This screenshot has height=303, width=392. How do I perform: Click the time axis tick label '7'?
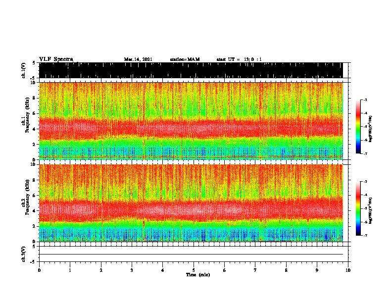point(255,270)
